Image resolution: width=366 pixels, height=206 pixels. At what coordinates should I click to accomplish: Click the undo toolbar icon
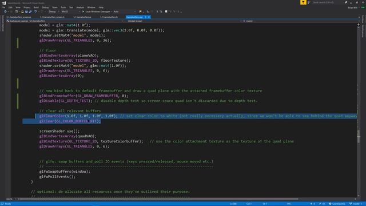(x=35, y=11)
